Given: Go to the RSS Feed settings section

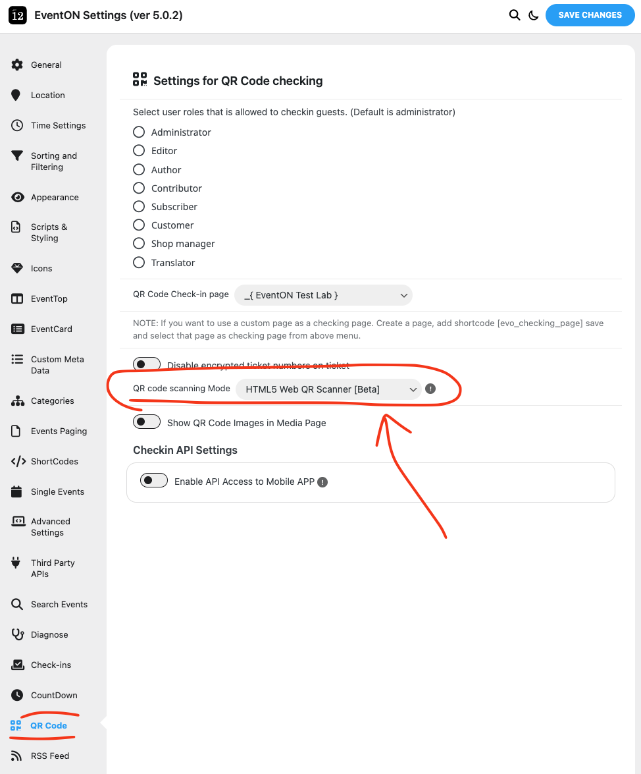Looking at the screenshot, I should pyautogui.click(x=49, y=756).
